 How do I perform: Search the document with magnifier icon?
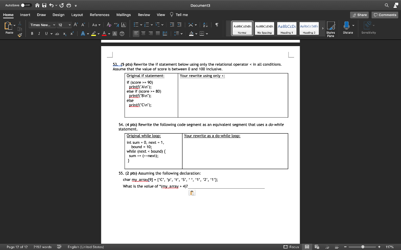[x=387, y=5]
